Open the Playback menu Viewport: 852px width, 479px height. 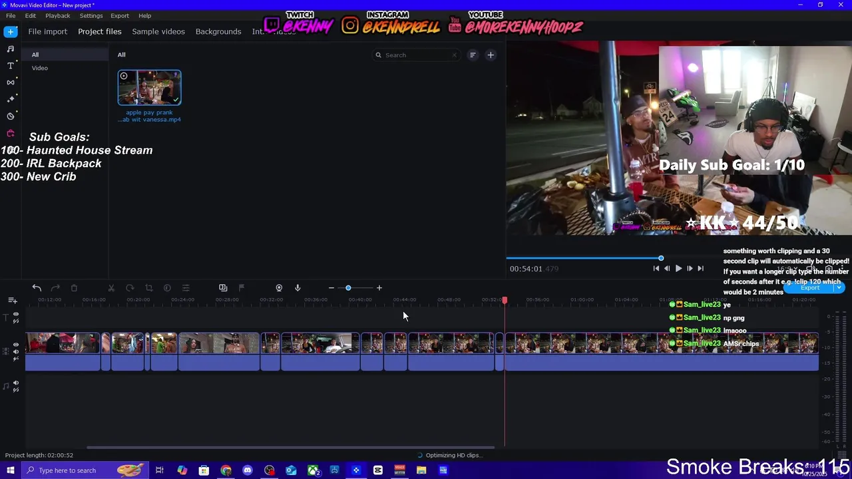click(58, 15)
